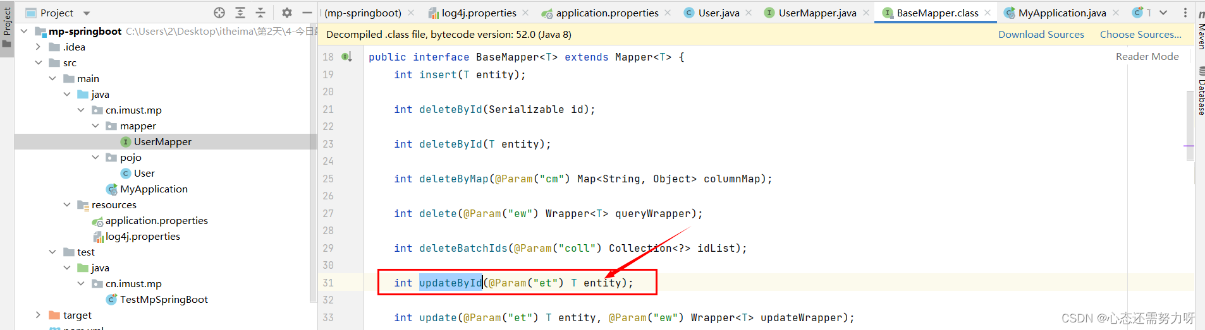Collapse the main folder arrow
Viewport: 1205px width, 330px height.
click(x=52, y=78)
